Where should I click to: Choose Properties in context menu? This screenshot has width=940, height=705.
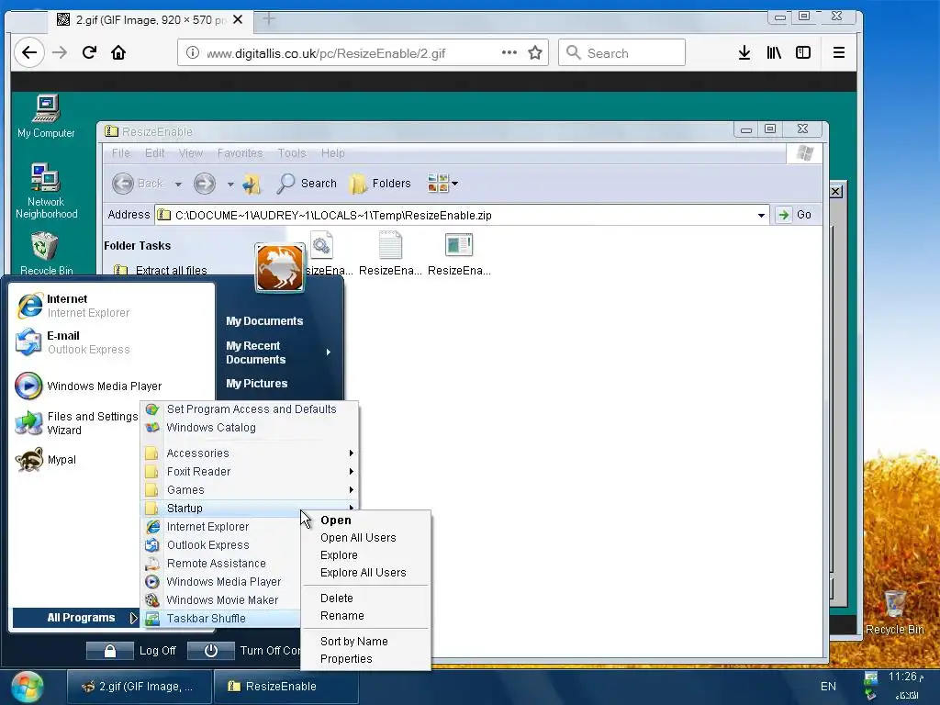point(365,659)
